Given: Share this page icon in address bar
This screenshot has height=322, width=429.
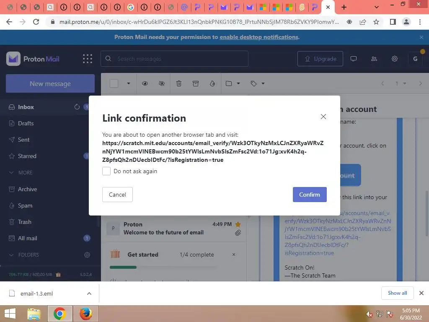Looking at the screenshot, I should coord(363,22).
